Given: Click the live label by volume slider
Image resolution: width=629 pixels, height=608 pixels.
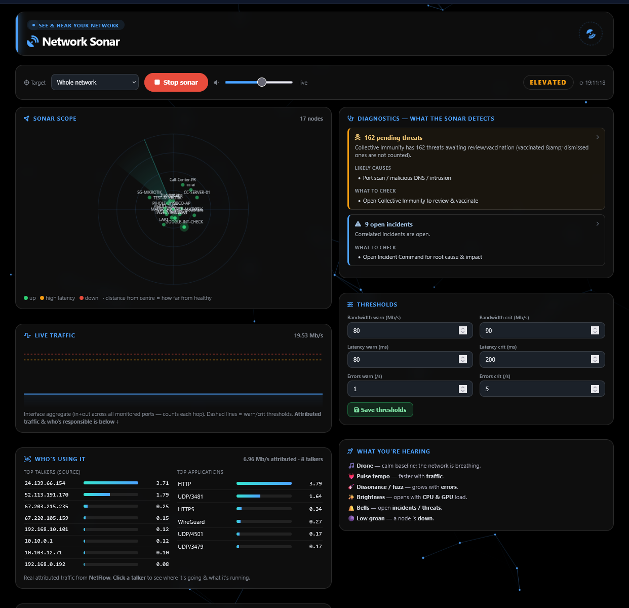Looking at the screenshot, I should (303, 83).
